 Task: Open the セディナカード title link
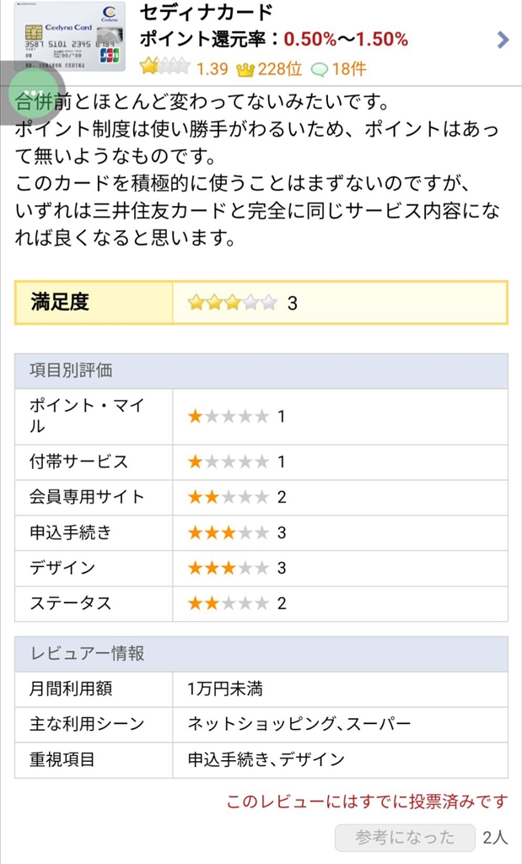(206, 13)
